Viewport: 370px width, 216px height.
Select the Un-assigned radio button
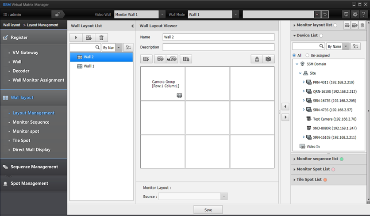(307, 55)
